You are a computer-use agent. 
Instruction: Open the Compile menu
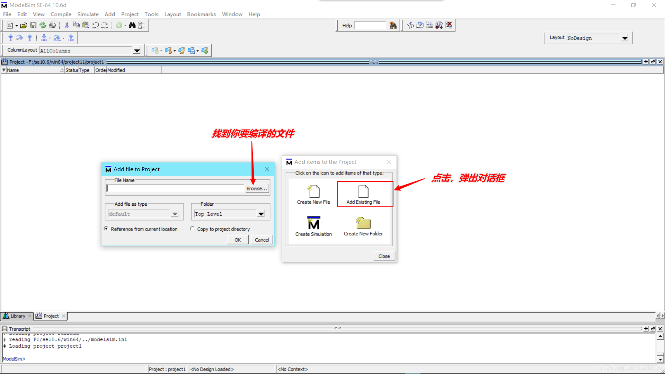61,14
